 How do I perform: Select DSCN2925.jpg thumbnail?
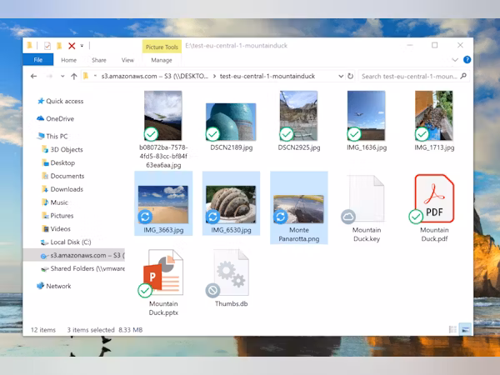point(299,116)
